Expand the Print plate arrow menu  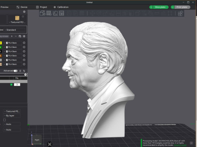pos(172,7)
